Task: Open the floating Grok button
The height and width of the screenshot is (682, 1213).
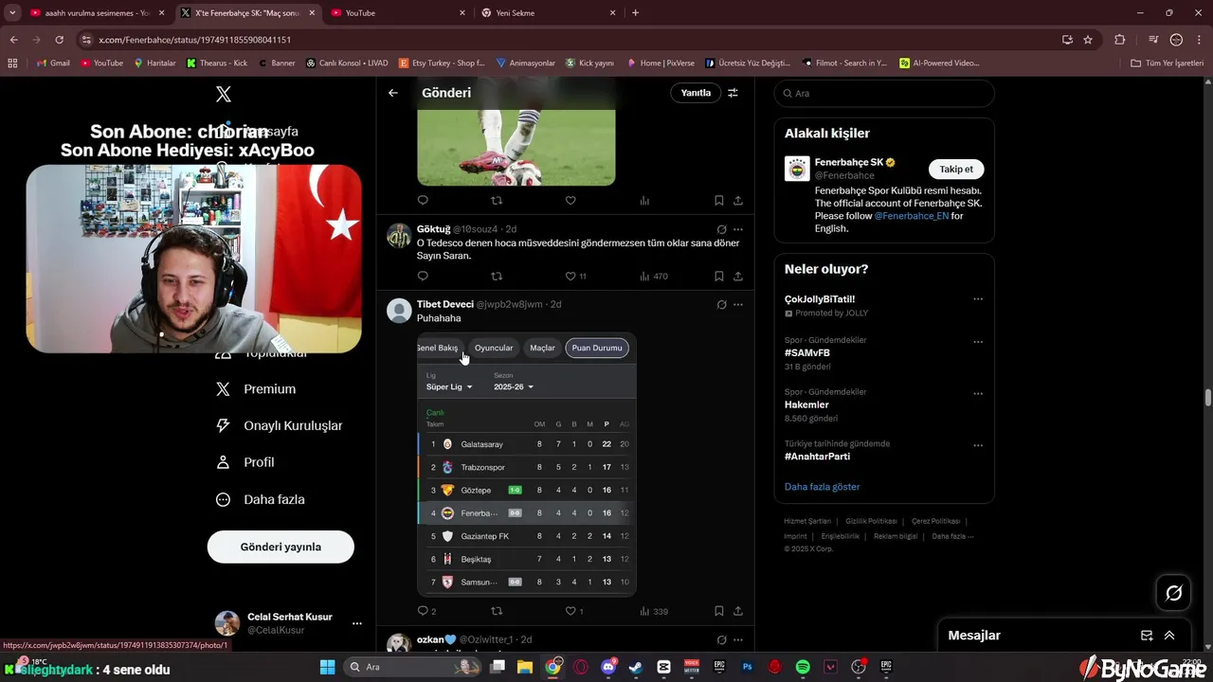Action: point(1174,593)
